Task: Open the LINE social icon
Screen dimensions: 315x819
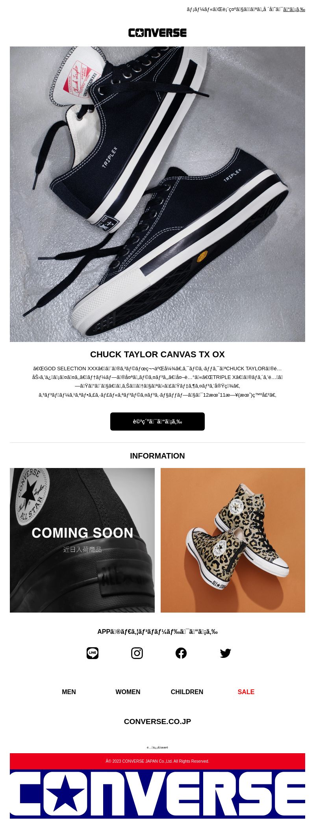Action: (93, 653)
